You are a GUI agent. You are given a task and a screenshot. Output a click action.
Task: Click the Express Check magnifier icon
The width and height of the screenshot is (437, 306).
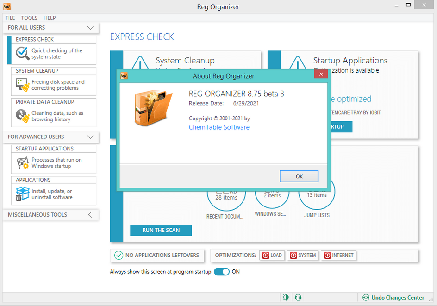click(x=22, y=53)
